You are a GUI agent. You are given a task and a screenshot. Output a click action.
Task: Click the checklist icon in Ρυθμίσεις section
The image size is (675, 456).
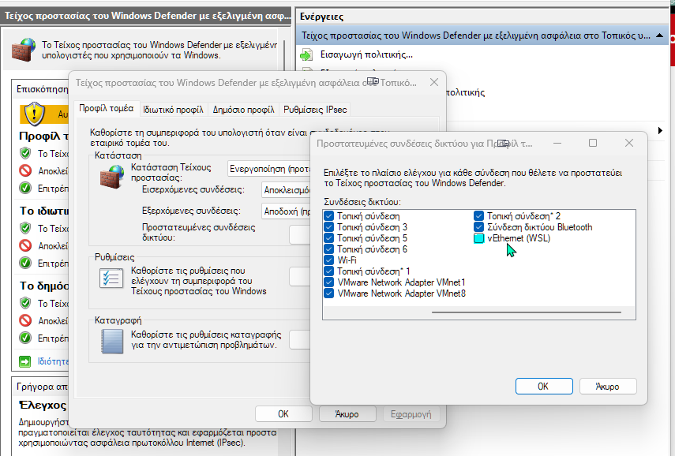coord(109,278)
